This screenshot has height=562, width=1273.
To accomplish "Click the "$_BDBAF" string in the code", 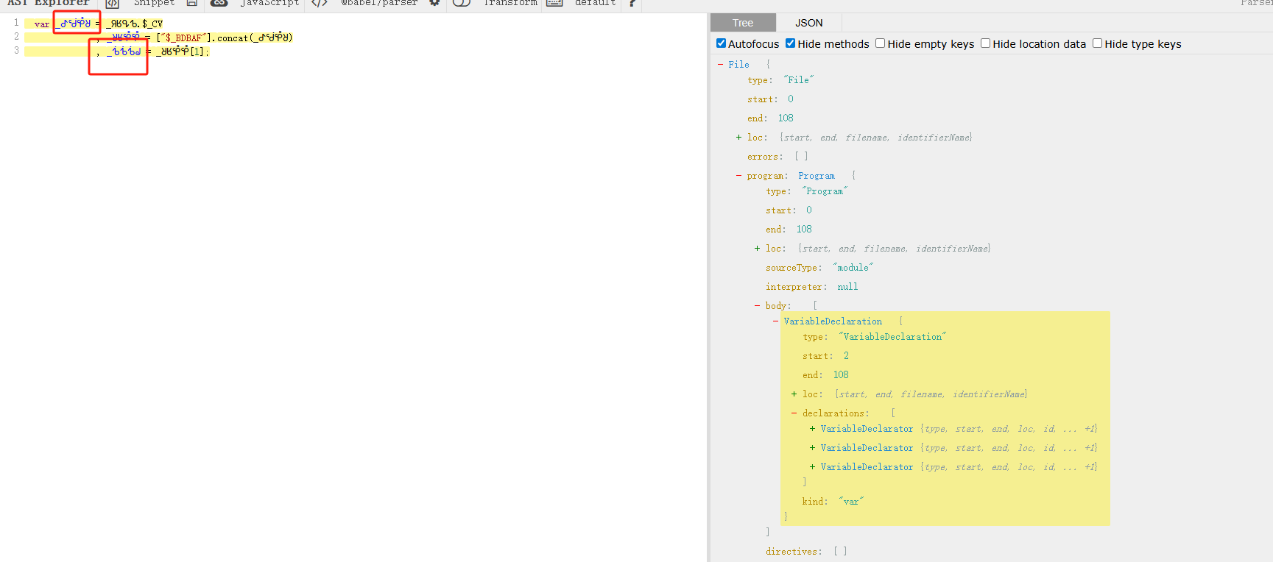I will pos(184,38).
